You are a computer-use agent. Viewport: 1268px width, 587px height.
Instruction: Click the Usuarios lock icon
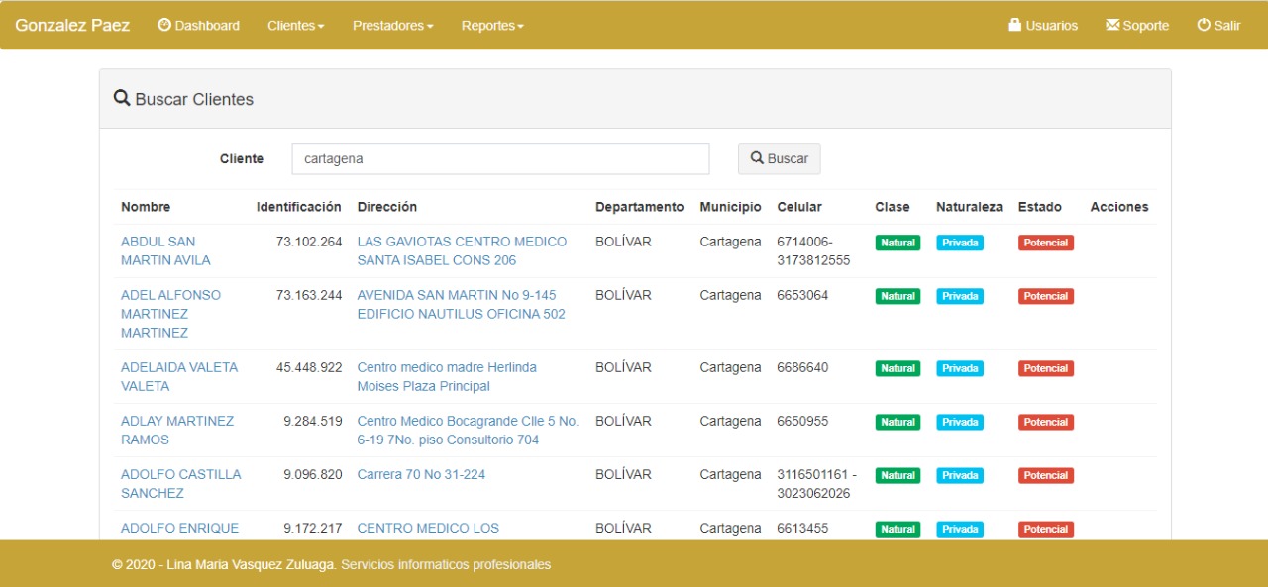point(1015,26)
